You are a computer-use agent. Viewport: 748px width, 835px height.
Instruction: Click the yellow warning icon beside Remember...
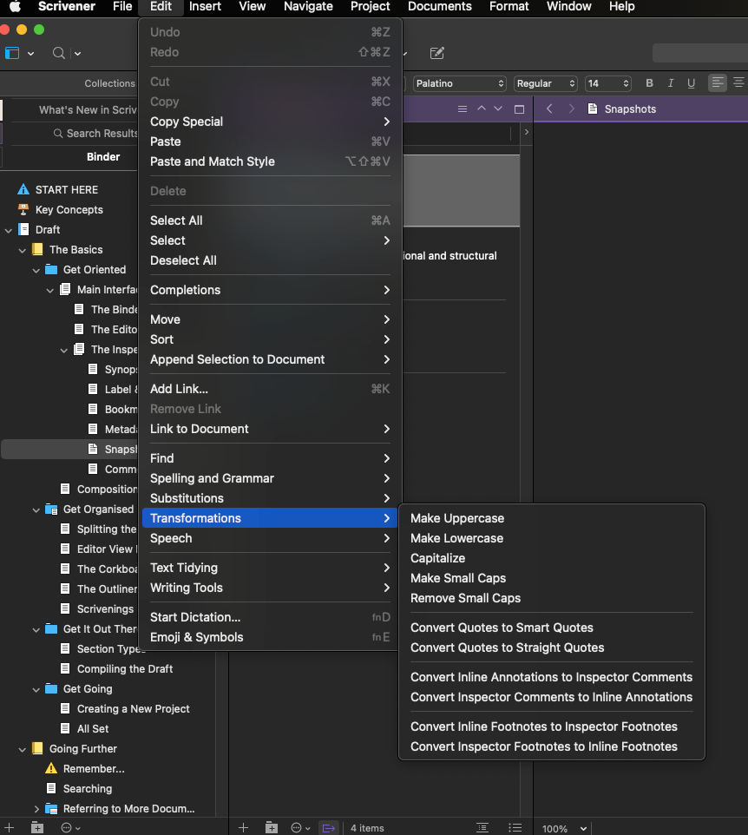click(x=51, y=768)
